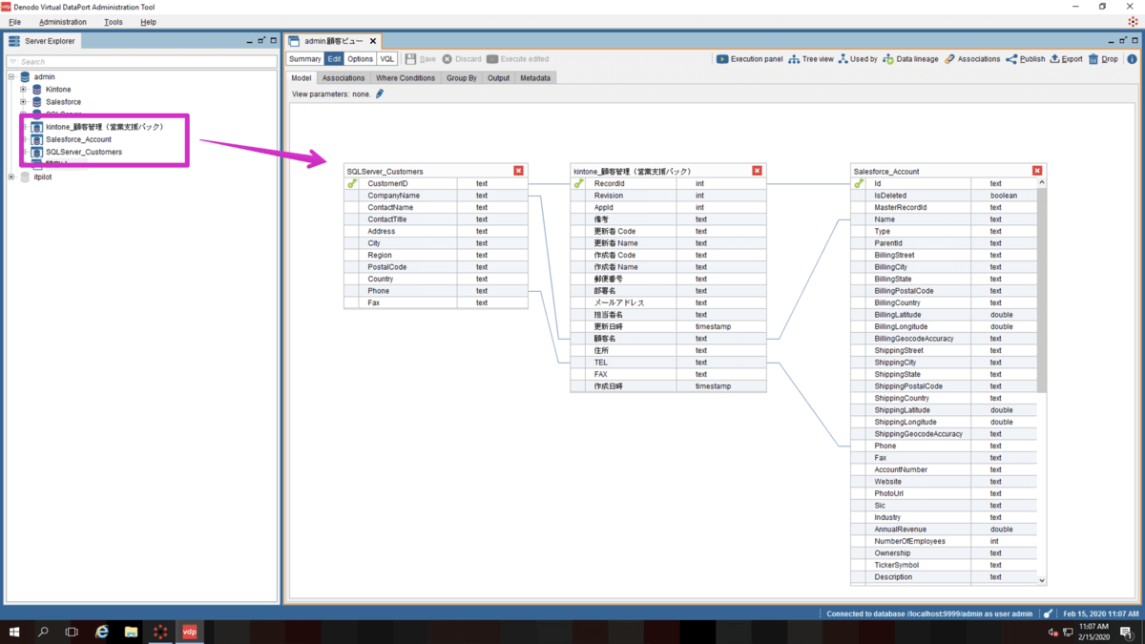Switch to Output tab
This screenshot has width=1145, height=644.
(x=499, y=78)
